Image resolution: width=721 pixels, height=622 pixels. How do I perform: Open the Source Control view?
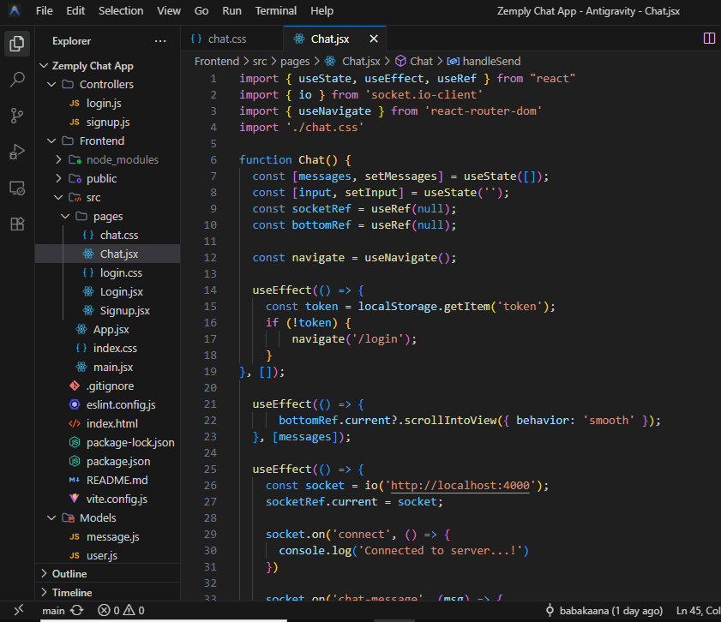17,116
